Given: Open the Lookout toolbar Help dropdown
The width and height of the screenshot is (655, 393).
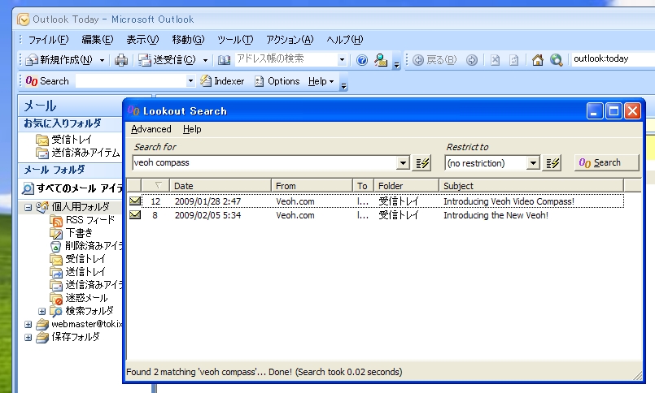Looking at the screenshot, I should (x=321, y=81).
